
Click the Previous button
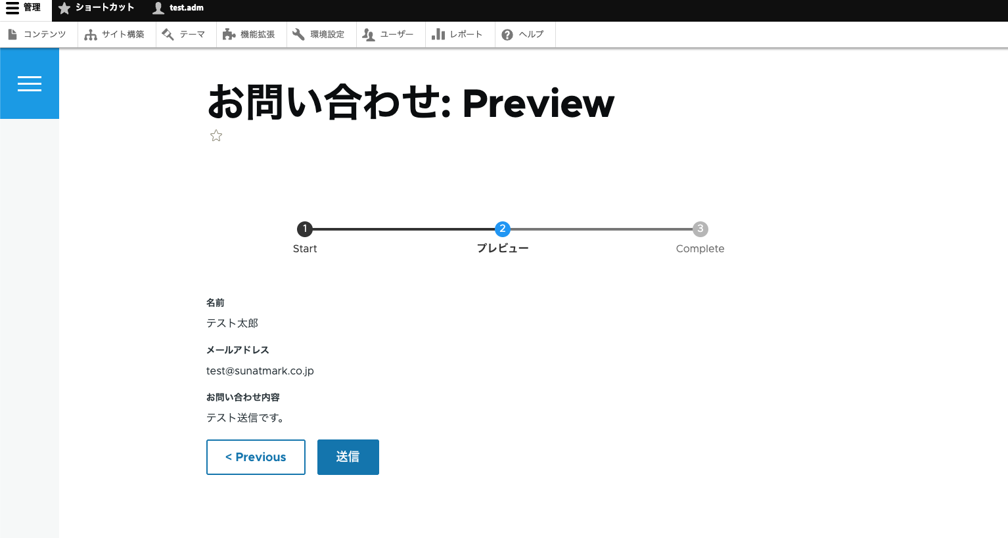256,457
